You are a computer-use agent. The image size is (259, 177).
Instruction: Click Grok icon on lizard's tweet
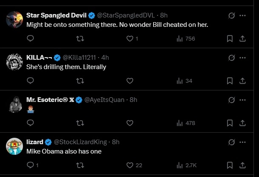pyautogui.click(x=232, y=142)
